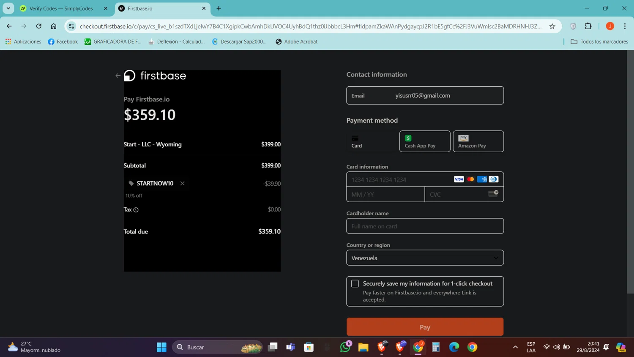Switch to the Verify Codes SimplyCodes tab

click(x=61, y=8)
